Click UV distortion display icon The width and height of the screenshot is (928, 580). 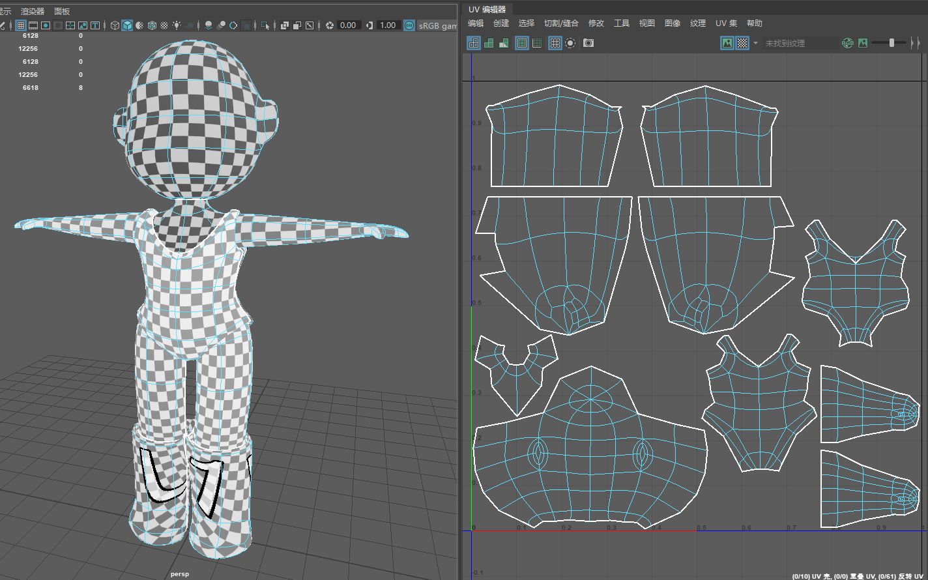coord(504,43)
